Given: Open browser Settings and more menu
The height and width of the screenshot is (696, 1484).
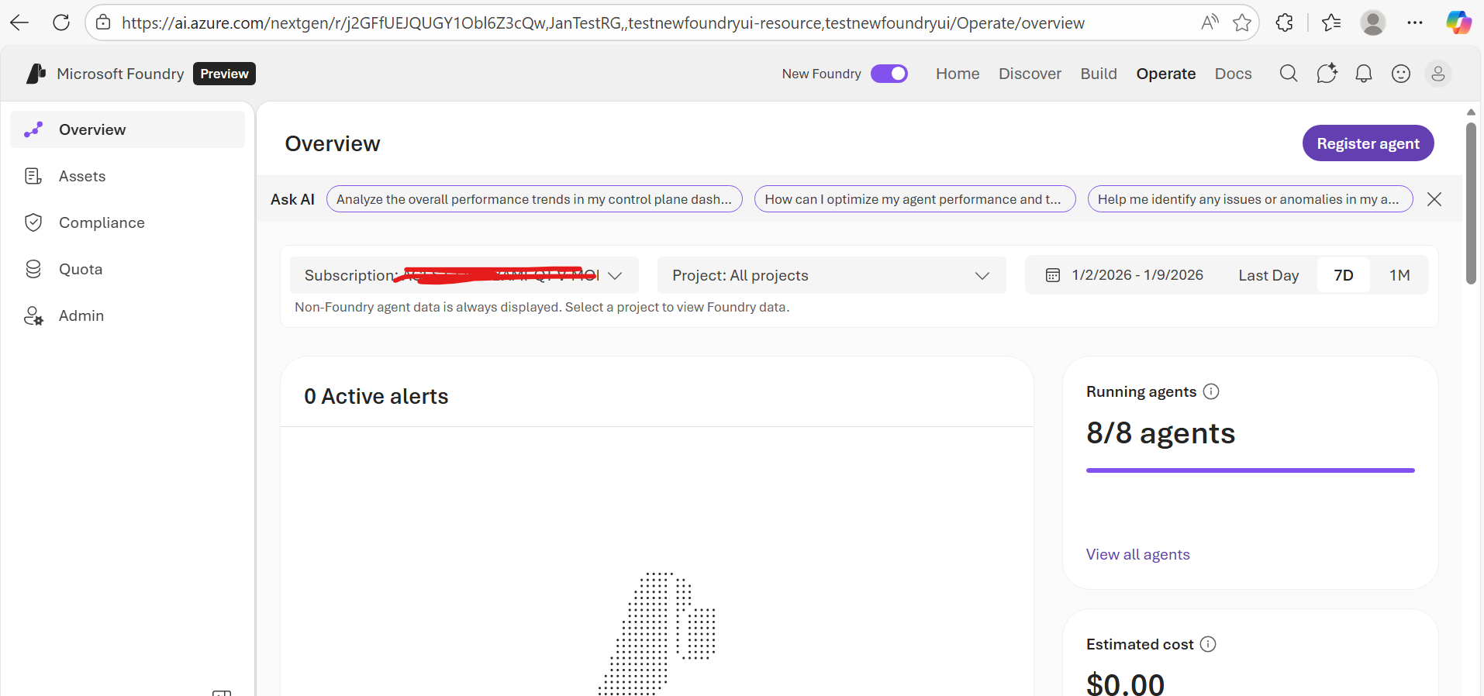Looking at the screenshot, I should point(1415,22).
